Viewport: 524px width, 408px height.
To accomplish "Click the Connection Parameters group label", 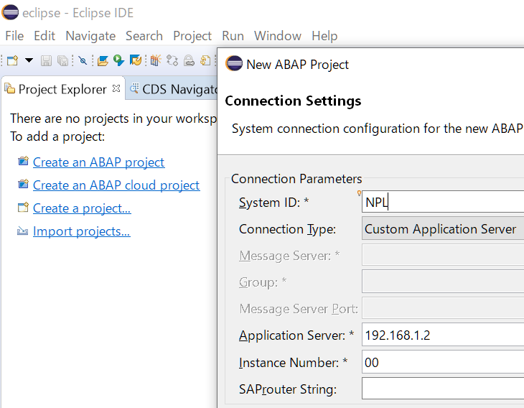I will coord(296,179).
